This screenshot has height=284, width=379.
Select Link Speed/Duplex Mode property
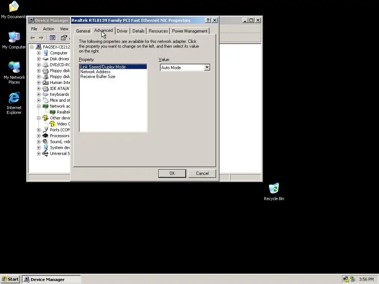[113, 67]
